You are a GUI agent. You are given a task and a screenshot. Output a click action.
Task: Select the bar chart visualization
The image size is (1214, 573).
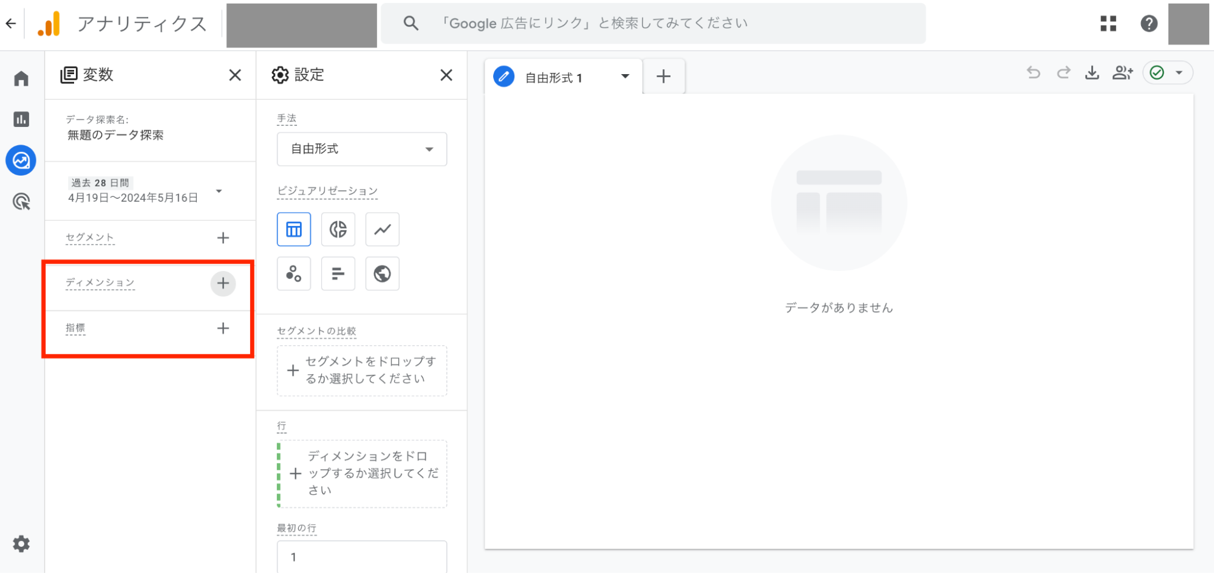tap(338, 273)
